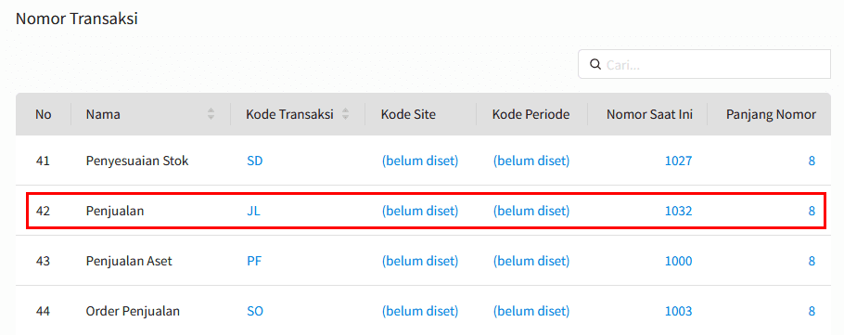Screen dimensions: 844x335
Task: Edit Panjang Nomor value for Penjualan
Action: (x=812, y=212)
